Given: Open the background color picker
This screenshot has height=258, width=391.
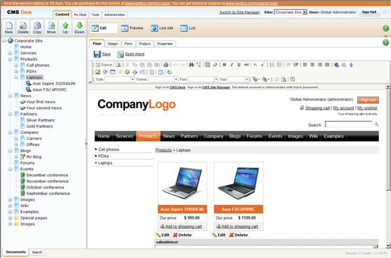Looking at the screenshot, I should pyautogui.click(x=266, y=79).
